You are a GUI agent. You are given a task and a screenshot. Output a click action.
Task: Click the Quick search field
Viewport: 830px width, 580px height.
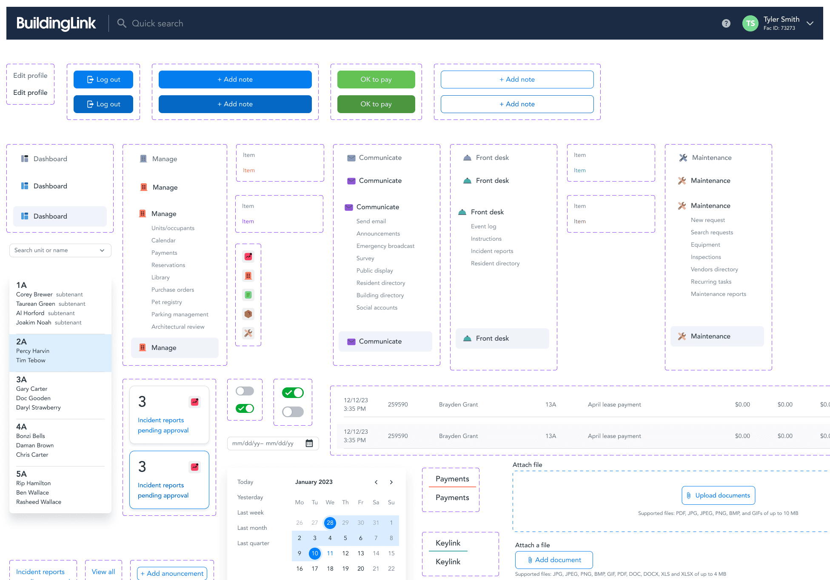tap(157, 23)
